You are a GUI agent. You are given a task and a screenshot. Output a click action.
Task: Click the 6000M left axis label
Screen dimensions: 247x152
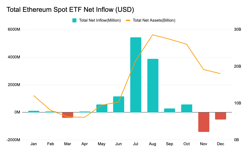[x=14, y=30]
